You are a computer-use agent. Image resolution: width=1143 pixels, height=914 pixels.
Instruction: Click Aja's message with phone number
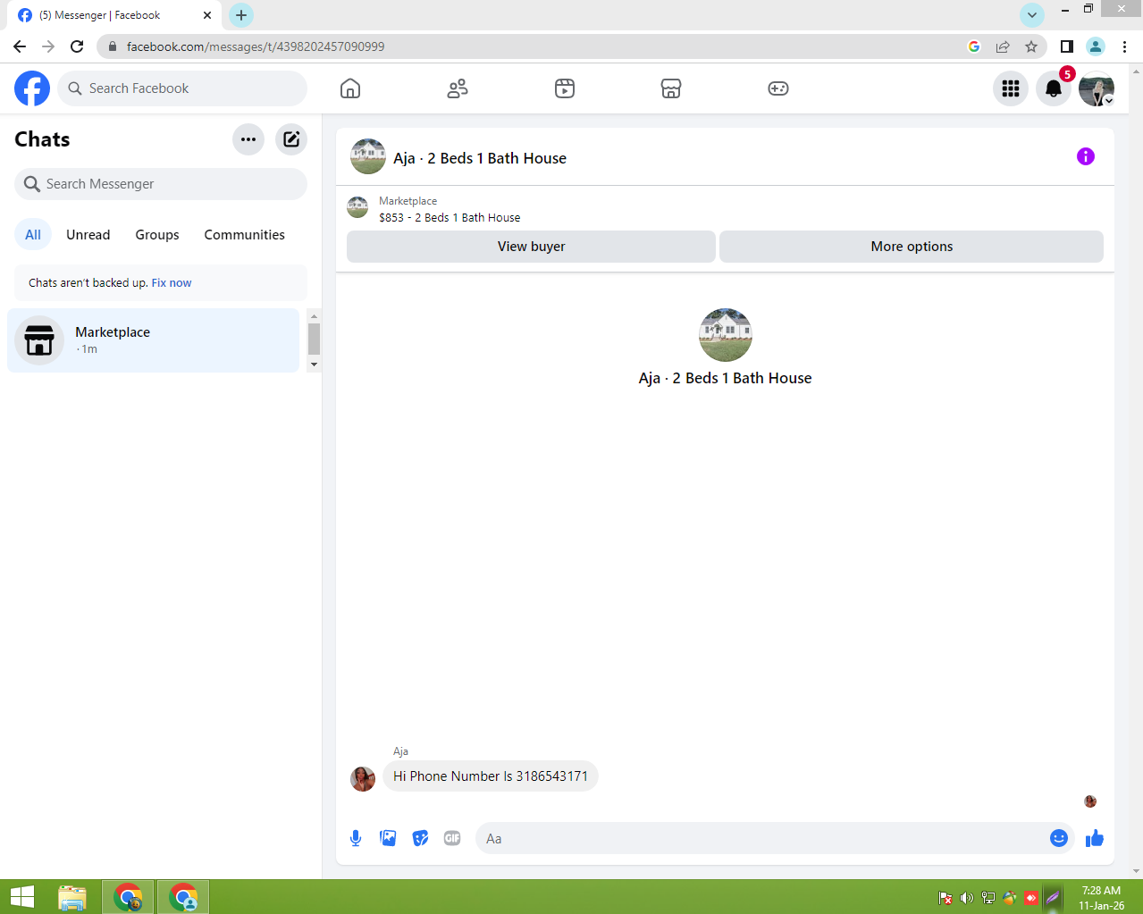pos(491,776)
